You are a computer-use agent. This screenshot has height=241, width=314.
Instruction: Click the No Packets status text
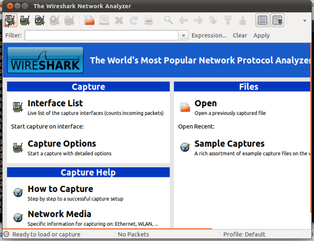pyautogui.click(x=133, y=234)
